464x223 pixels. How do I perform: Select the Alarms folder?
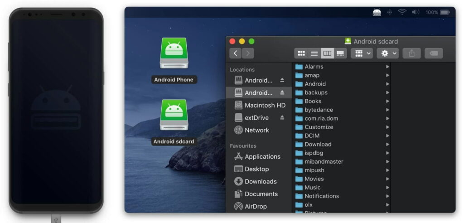(342, 67)
